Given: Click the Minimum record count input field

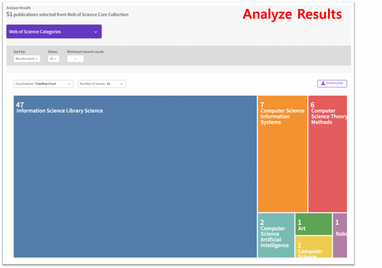Looking at the screenshot, I should click(x=75, y=59).
